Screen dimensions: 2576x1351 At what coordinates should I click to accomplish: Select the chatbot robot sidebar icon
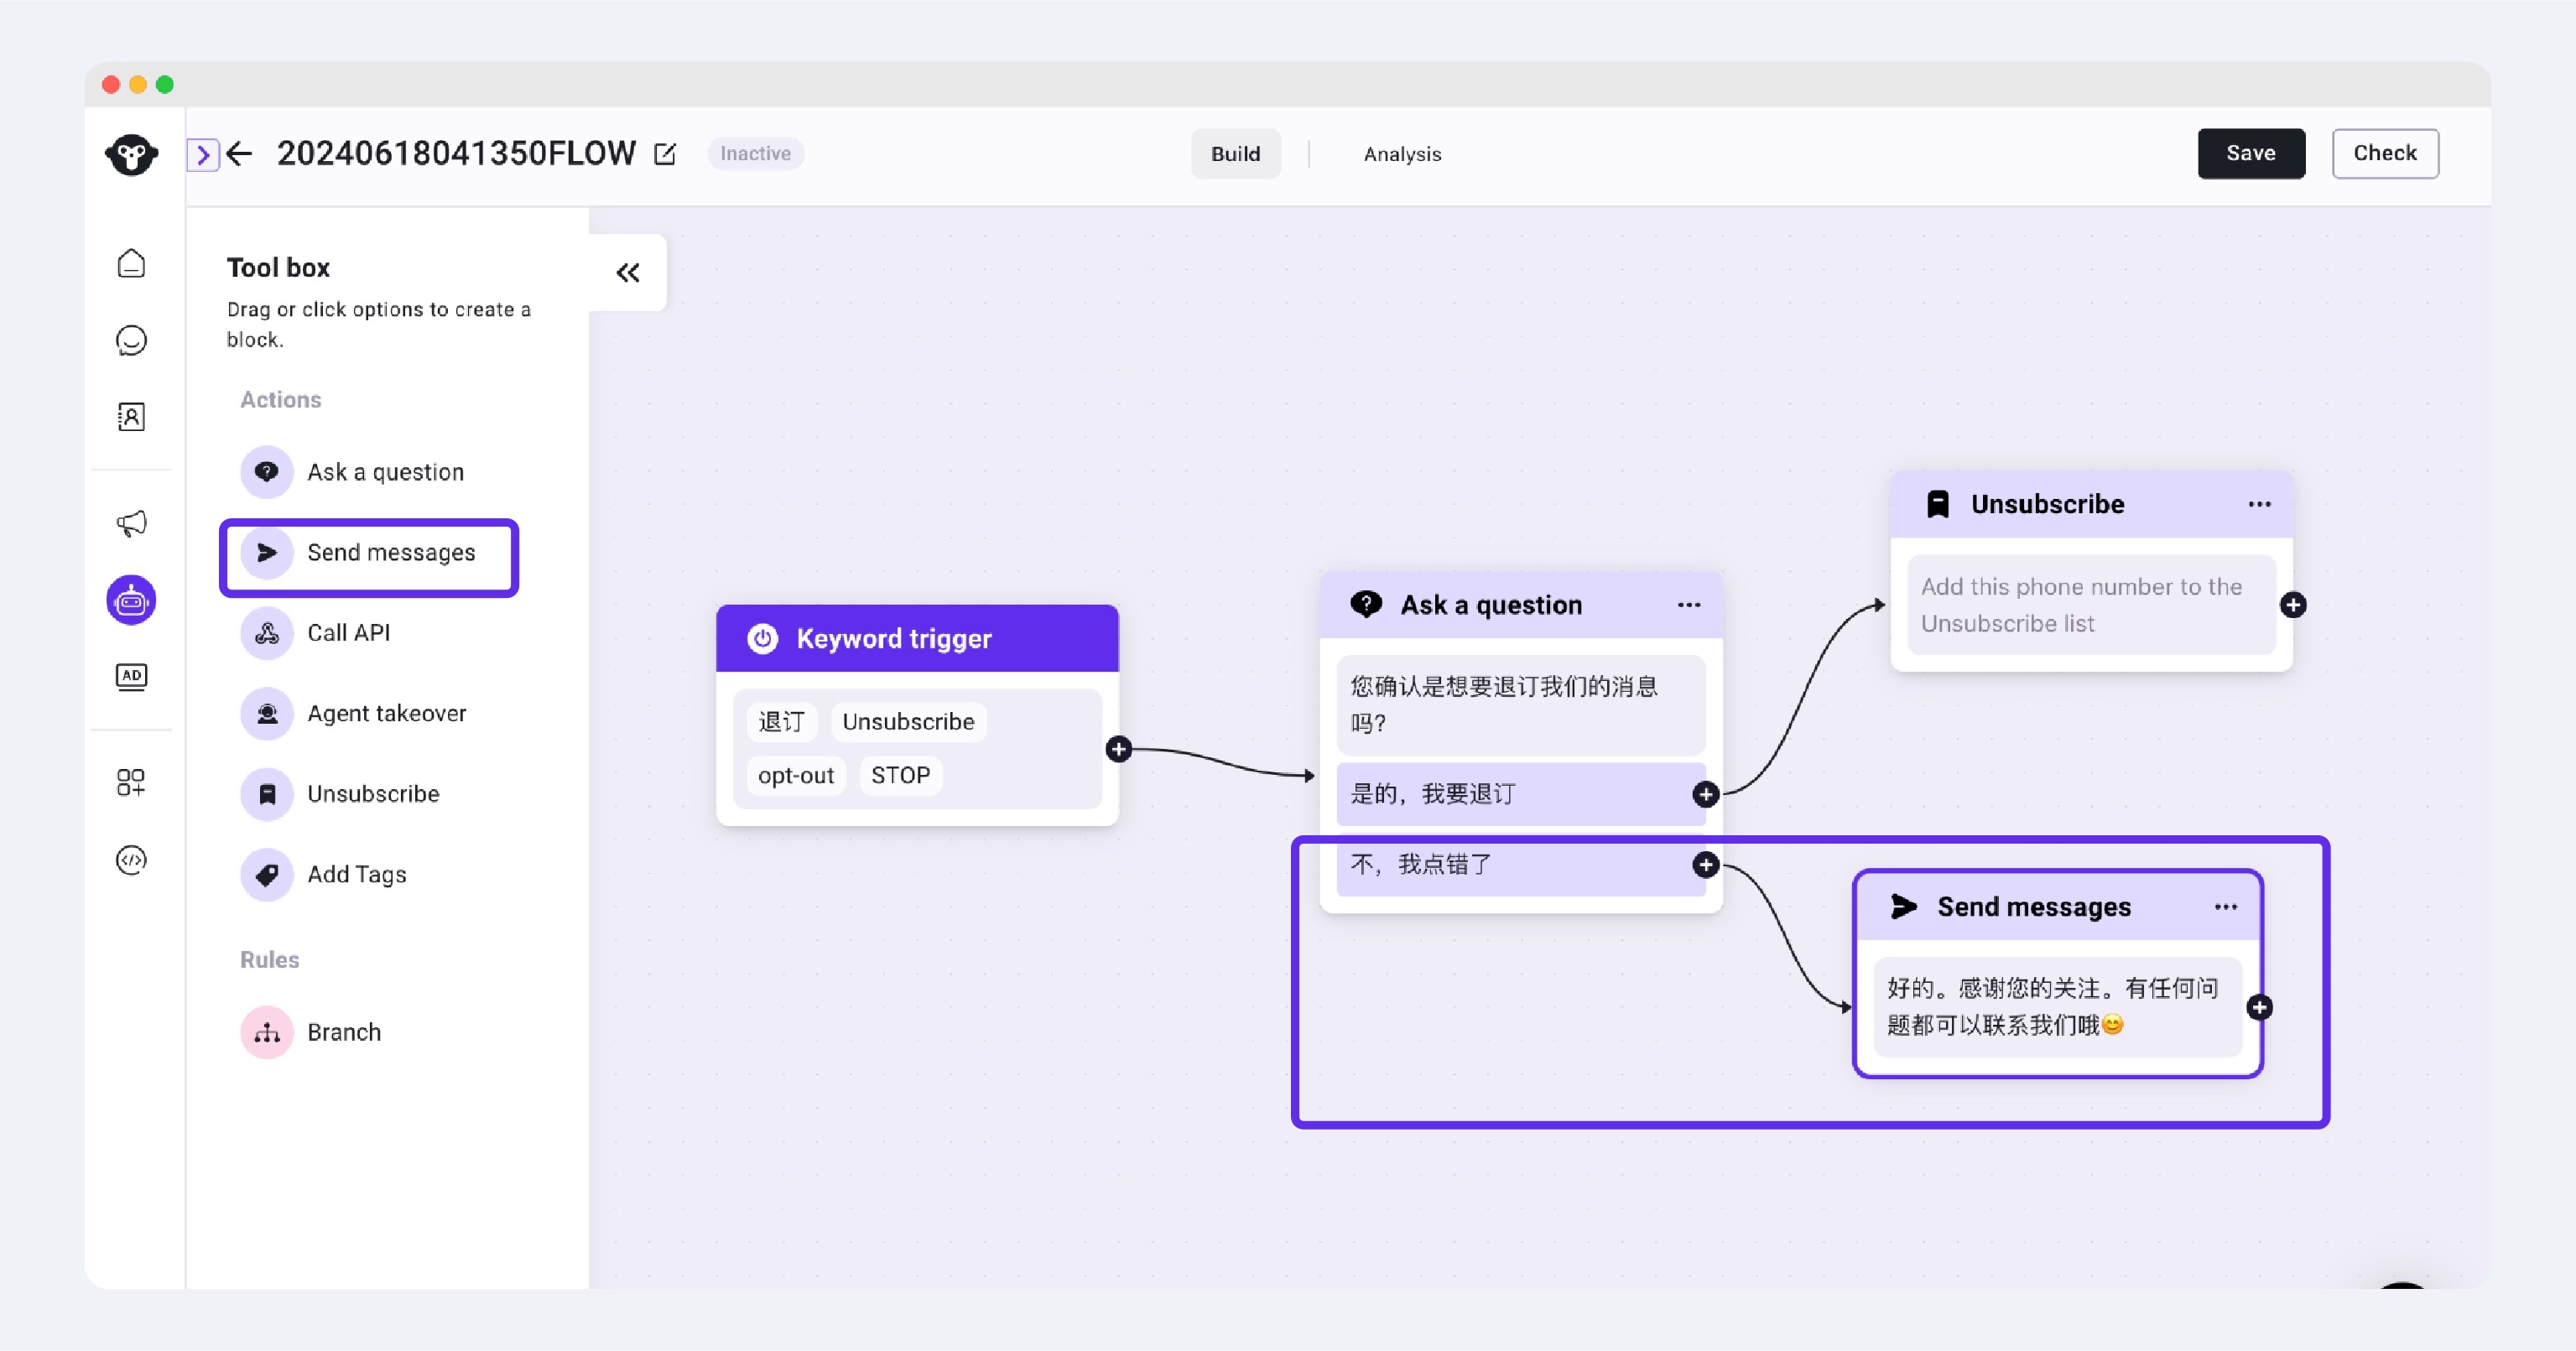click(x=131, y=600)
